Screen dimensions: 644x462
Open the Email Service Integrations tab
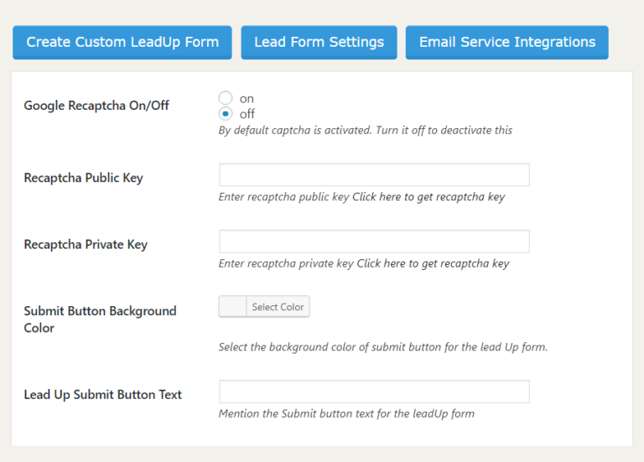(x=507, y=43)
